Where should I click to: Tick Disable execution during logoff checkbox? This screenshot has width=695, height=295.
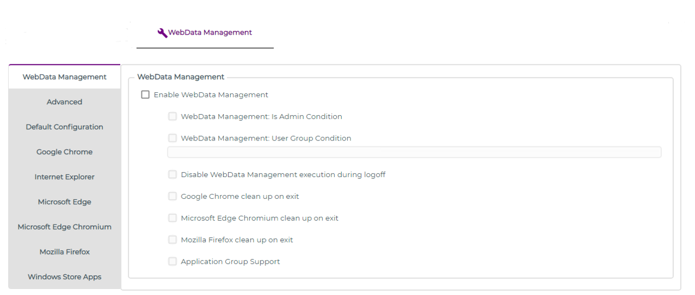[173, 175]
